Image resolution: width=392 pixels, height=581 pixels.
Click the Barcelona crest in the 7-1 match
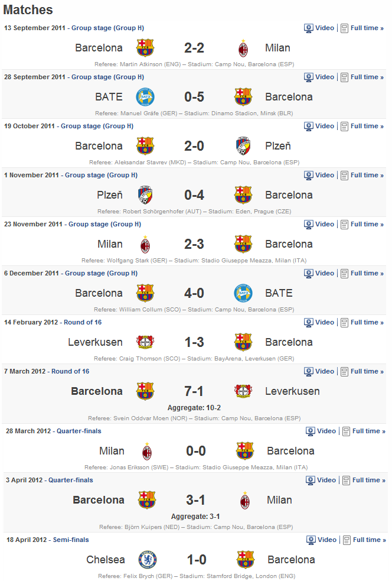coord(145,391)
